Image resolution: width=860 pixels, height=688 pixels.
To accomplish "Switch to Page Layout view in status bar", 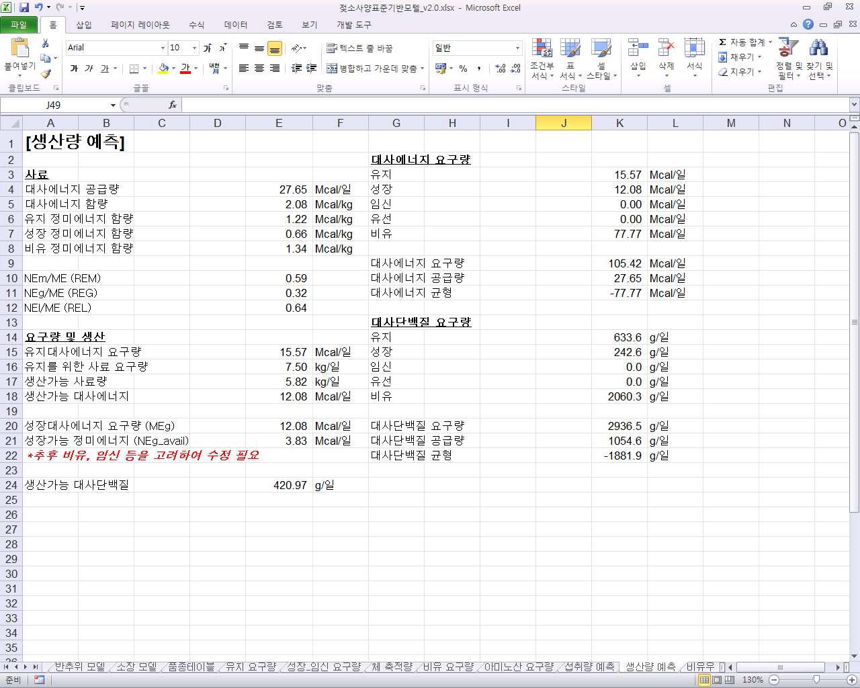I will pyautogui.click(x=717, y=680).
